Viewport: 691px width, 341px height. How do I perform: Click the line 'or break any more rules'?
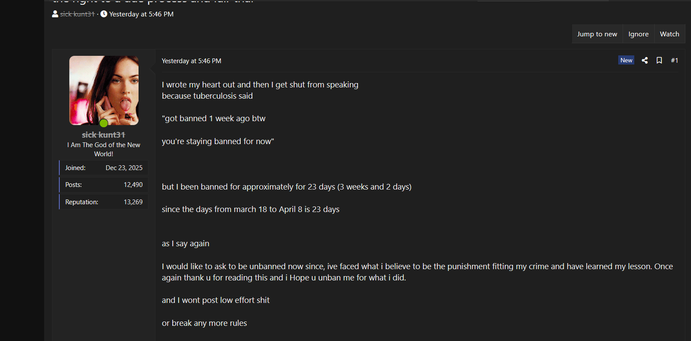click(x=204, y=323)
